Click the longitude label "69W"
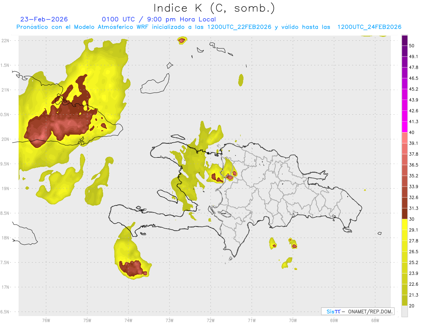Image resolution: width=421 pixels, height=325 pixels. pyautogui.click(x=334, y=320)
